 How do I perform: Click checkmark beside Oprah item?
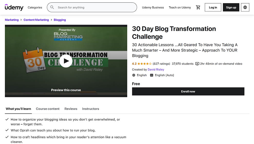(7, 130)
